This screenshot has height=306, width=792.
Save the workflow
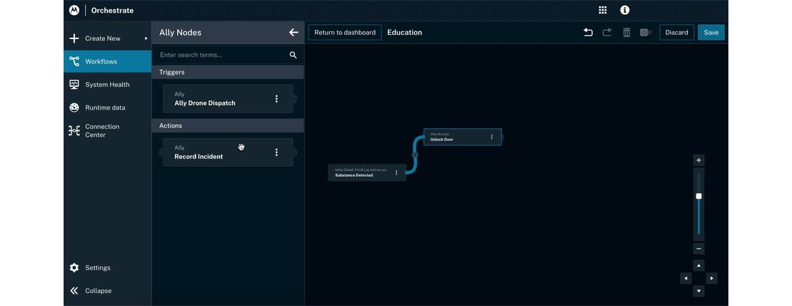(712, 32)
